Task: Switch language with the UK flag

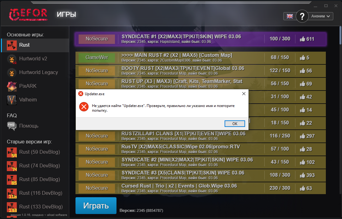Action: click(290, 16)
